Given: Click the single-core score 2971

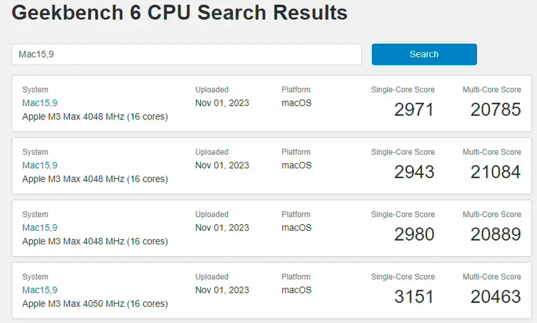Looking at the screenshot, I should click(414, 109).
